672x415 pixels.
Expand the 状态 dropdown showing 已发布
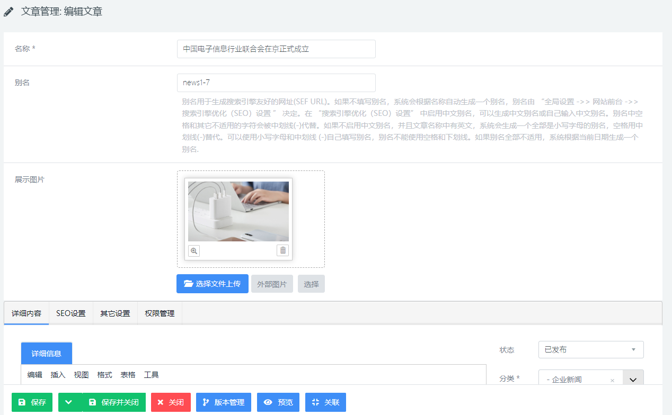coord(590,350)
